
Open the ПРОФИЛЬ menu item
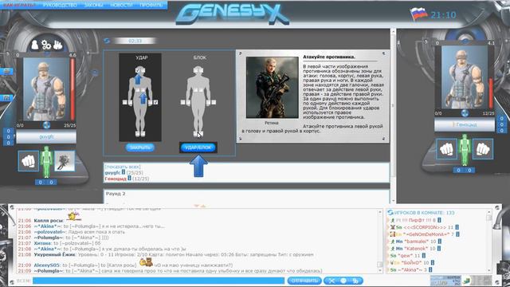point(151,5)
